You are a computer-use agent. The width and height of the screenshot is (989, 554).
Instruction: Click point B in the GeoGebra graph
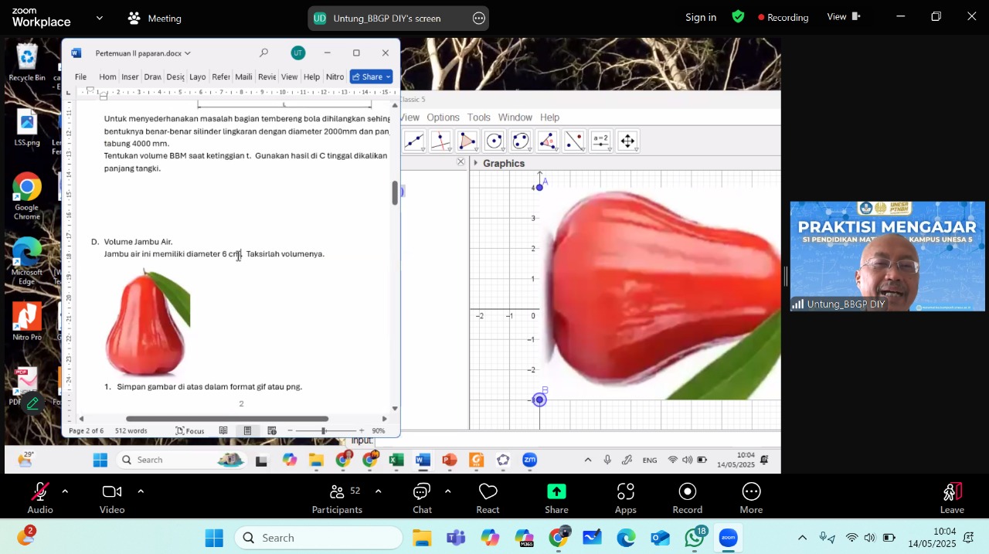539,399
